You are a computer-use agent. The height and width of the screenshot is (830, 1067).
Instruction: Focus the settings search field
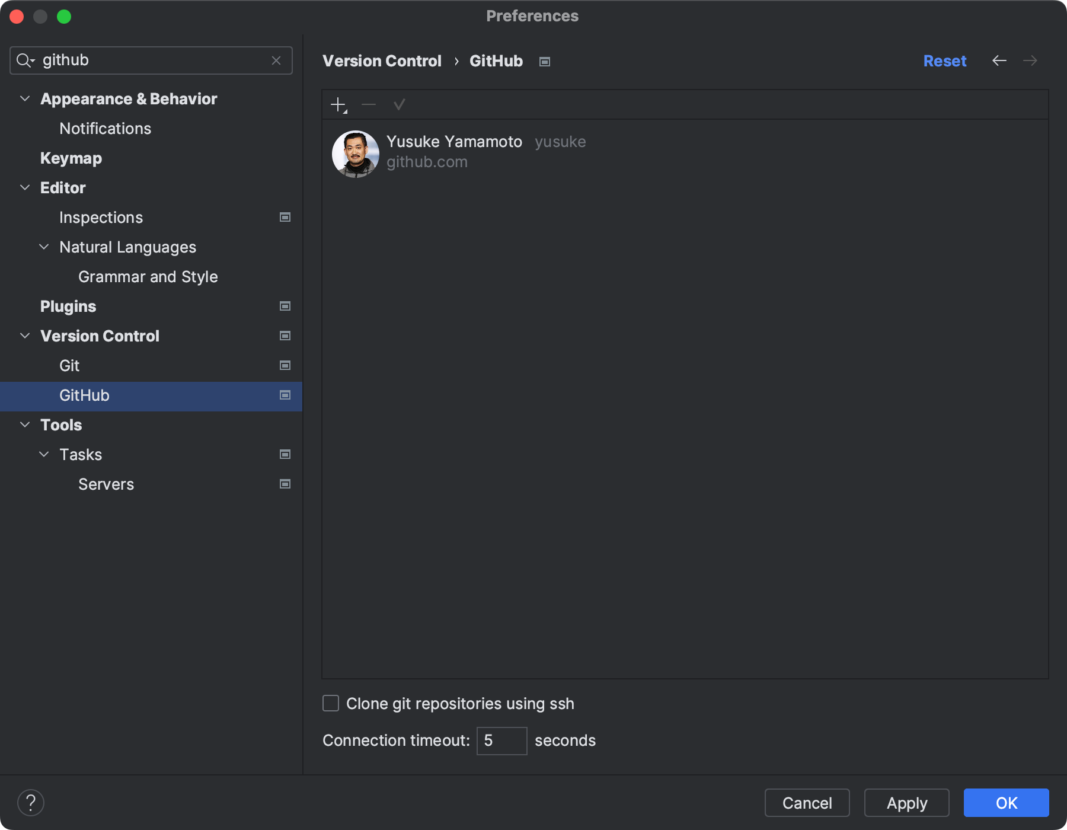(151, 60)
